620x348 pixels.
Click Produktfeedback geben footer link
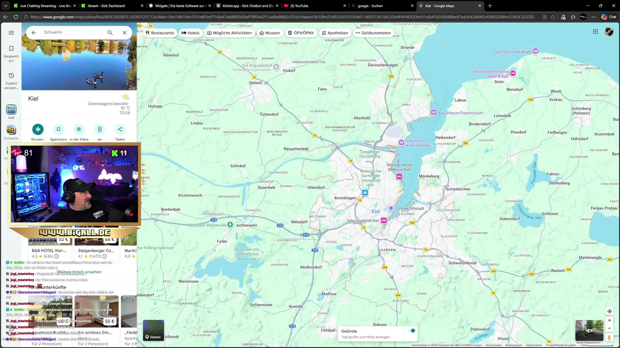561,345
